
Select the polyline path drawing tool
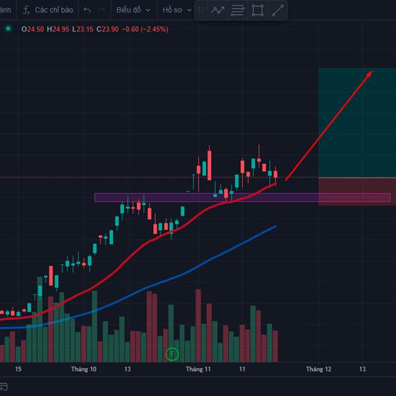[x=217, y=11]
